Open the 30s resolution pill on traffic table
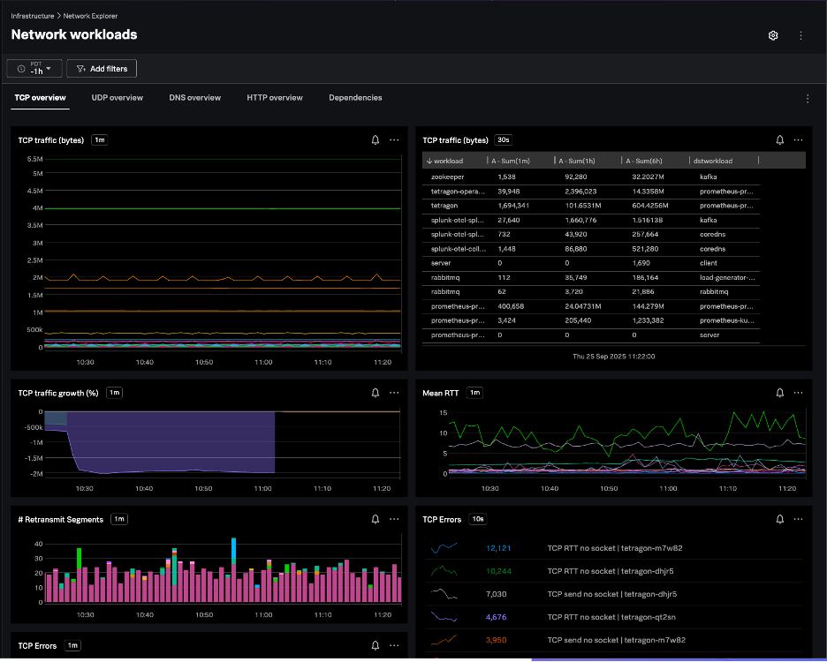The image size is (827, 662). [x=504, y=139]
